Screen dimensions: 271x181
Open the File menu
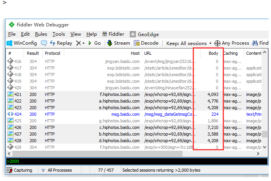(12, 34)
